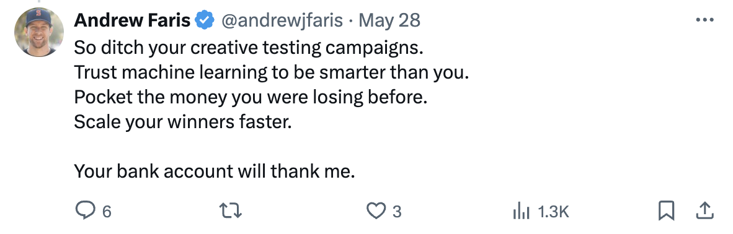The width and height of the screenshot is (733, 234).
Task: Click the line 'Scale your winners faster'
Action: coord(183,122)
